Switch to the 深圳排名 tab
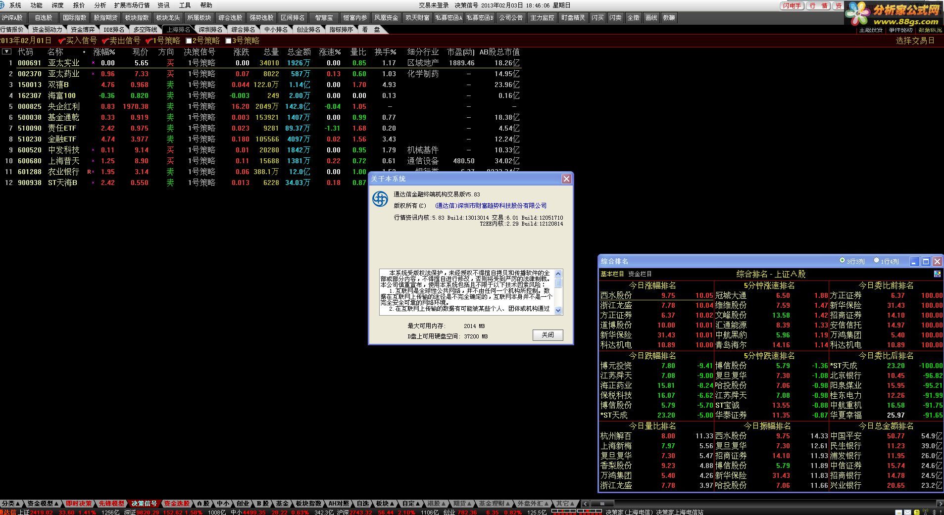Image resolution: width=944 pixels, height=515 pixels. [x=210, y=30]
